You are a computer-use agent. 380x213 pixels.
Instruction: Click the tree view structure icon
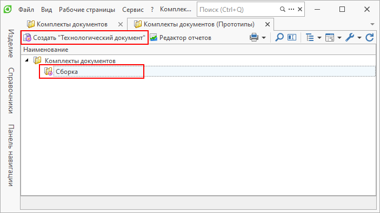click(x=310, y=37)
